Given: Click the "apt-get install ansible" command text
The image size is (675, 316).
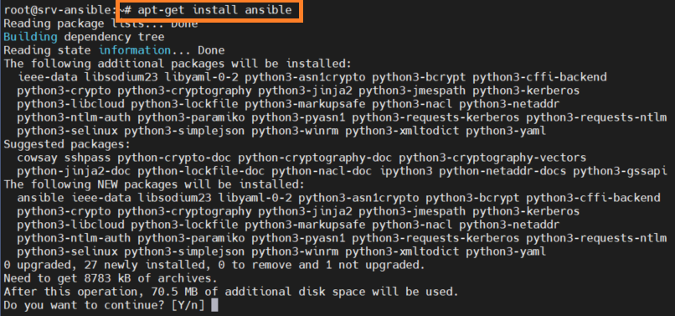Looking at the screenshot, I should pos(215,10).
